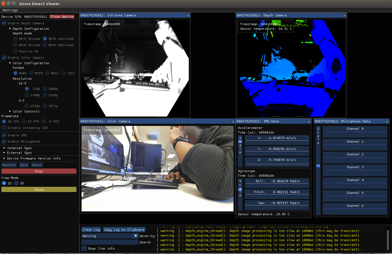This screenshot has width=392, height=254.
Task: Set resolution to 720p
Action: pos(27,89)
